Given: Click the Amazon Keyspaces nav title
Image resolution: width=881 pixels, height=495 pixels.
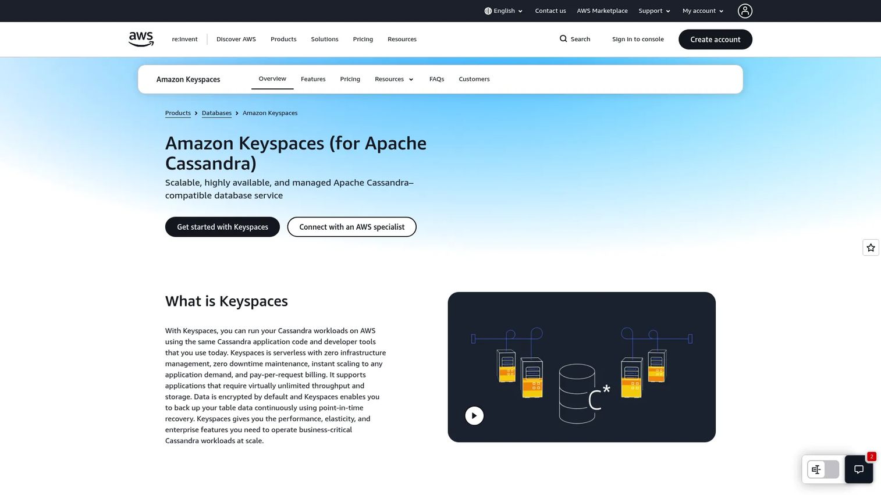Looking at the screenshot, I should tap(188, 80).
